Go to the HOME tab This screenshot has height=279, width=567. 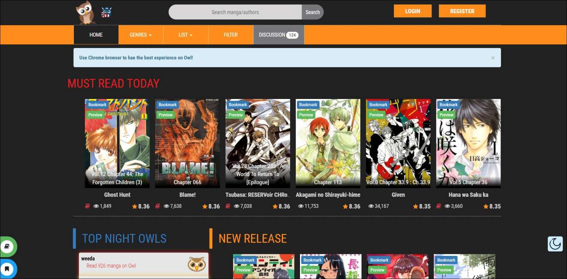click(x=96, y=35)
